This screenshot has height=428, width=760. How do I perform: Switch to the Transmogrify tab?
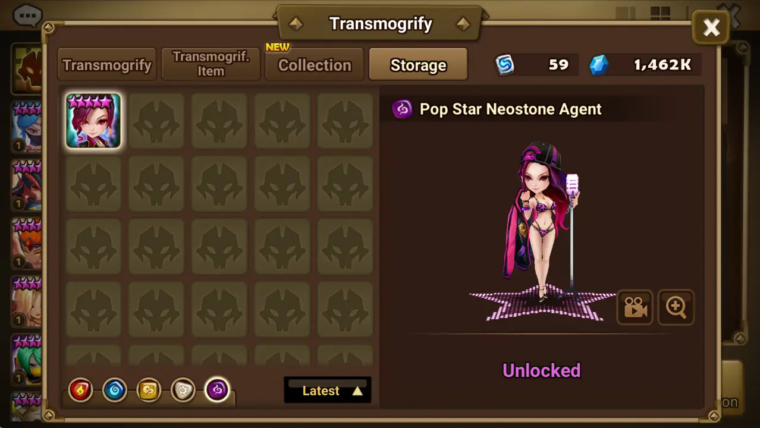point(107,64)
